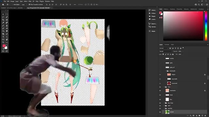Select the Smudge tool

click(x=7, y=31)
